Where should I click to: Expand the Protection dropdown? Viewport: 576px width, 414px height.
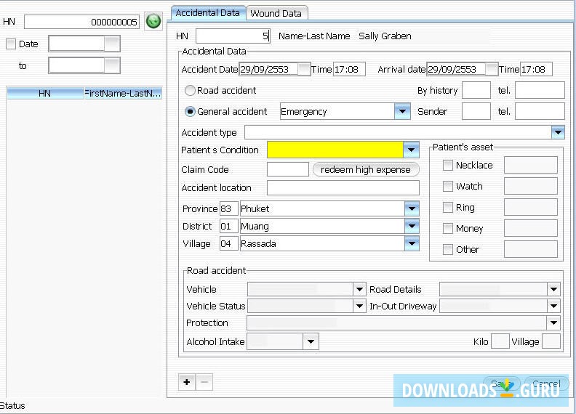pos(553,323)
